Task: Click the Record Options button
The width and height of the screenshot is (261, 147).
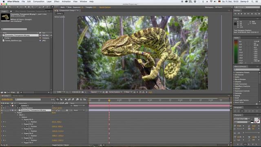Action: [105, 7]
